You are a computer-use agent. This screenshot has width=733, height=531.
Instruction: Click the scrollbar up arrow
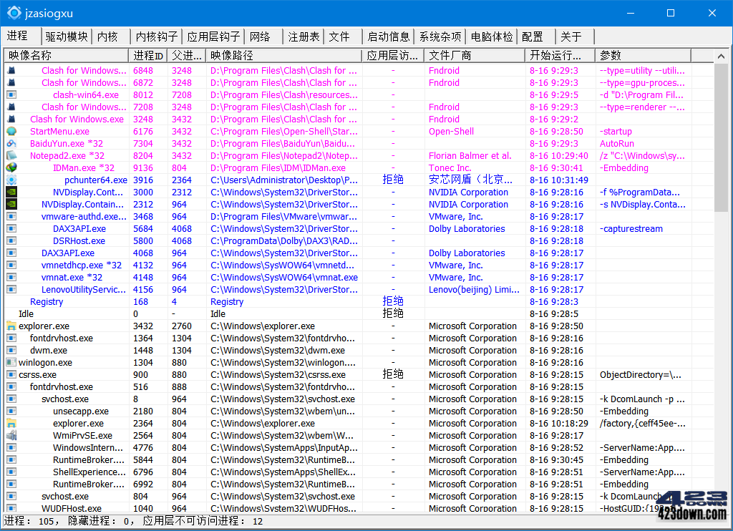click(x=721, y=54)
